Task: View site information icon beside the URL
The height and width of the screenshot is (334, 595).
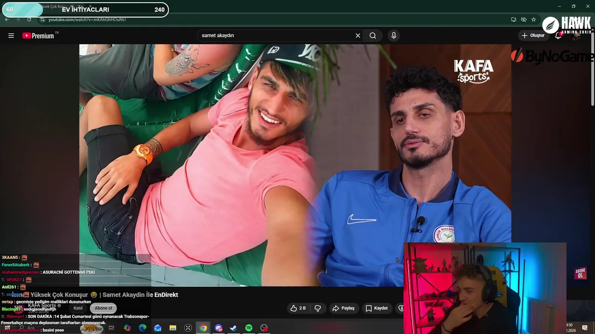Action: tap(42, 19)
